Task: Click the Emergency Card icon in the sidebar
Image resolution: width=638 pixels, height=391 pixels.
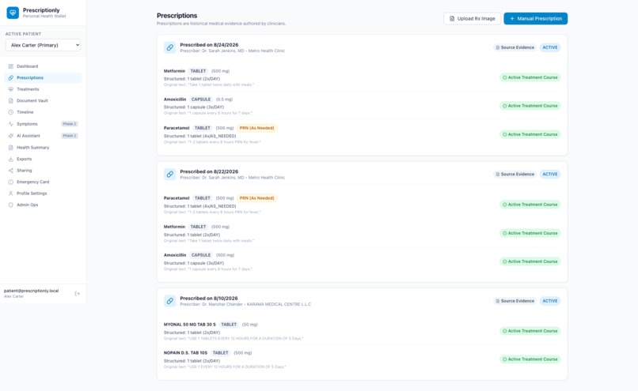Action: [11, 182]
